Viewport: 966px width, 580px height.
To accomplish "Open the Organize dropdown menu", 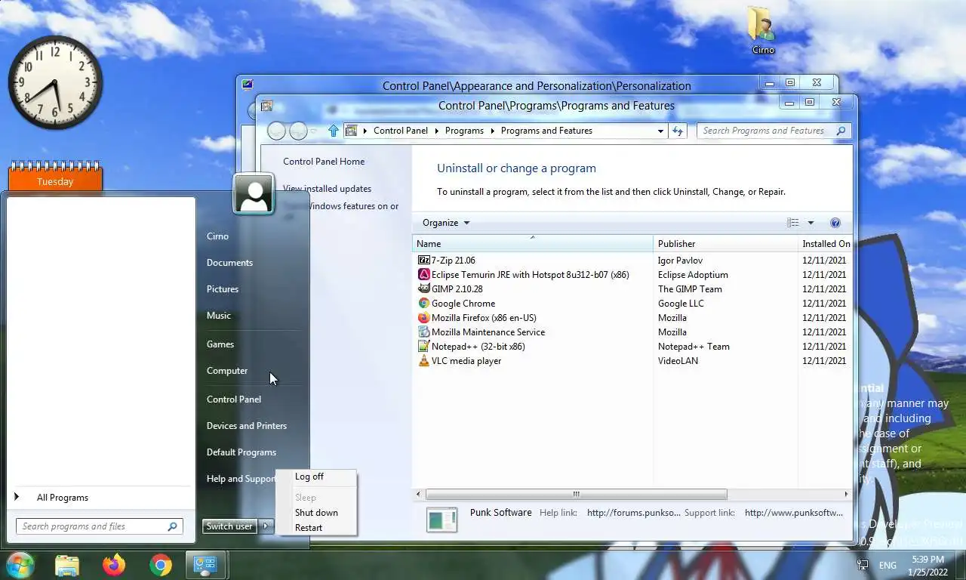I will [x=446, y=223].
